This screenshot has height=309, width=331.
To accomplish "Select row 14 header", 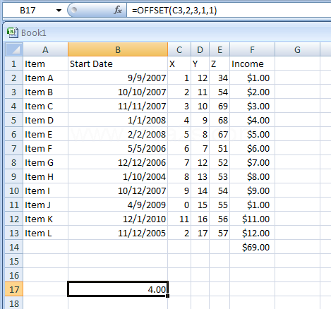I will click(x=14, y=247).
